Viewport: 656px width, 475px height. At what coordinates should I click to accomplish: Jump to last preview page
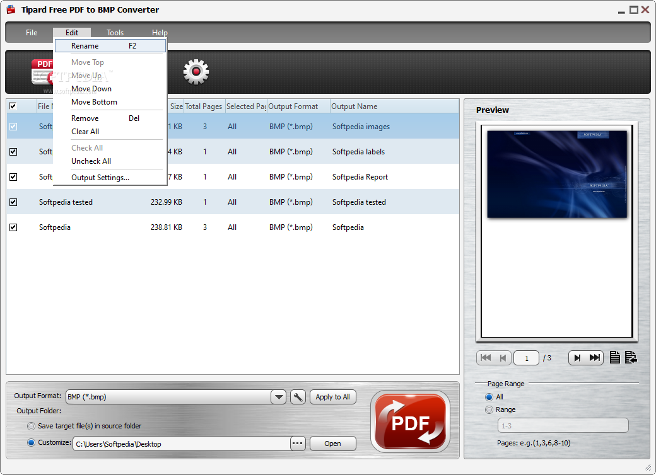pyautogui.click(x=594, y=358)
